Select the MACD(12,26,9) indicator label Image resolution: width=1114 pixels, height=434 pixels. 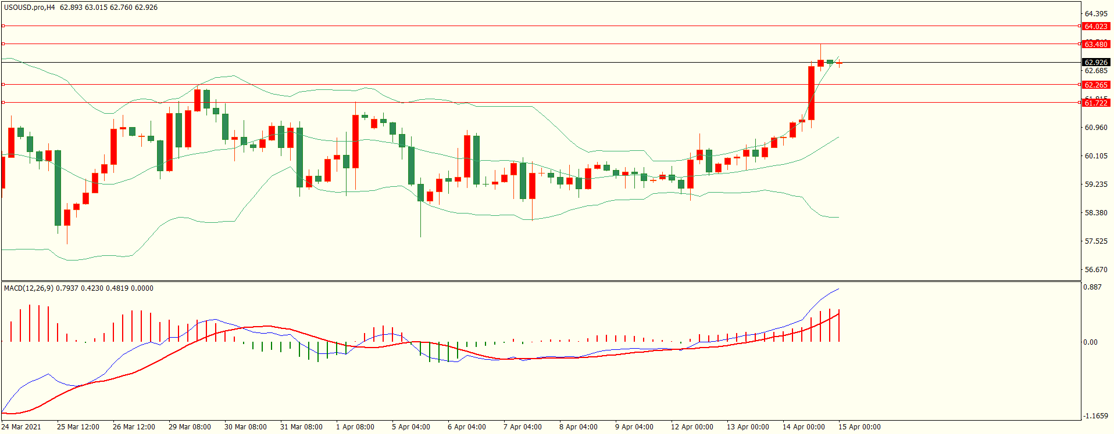28,288
